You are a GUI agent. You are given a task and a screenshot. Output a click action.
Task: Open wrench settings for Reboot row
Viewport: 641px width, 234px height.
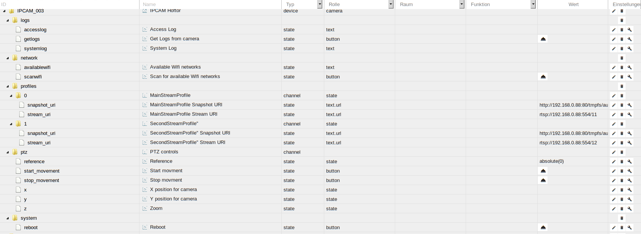tap(630, 228)
